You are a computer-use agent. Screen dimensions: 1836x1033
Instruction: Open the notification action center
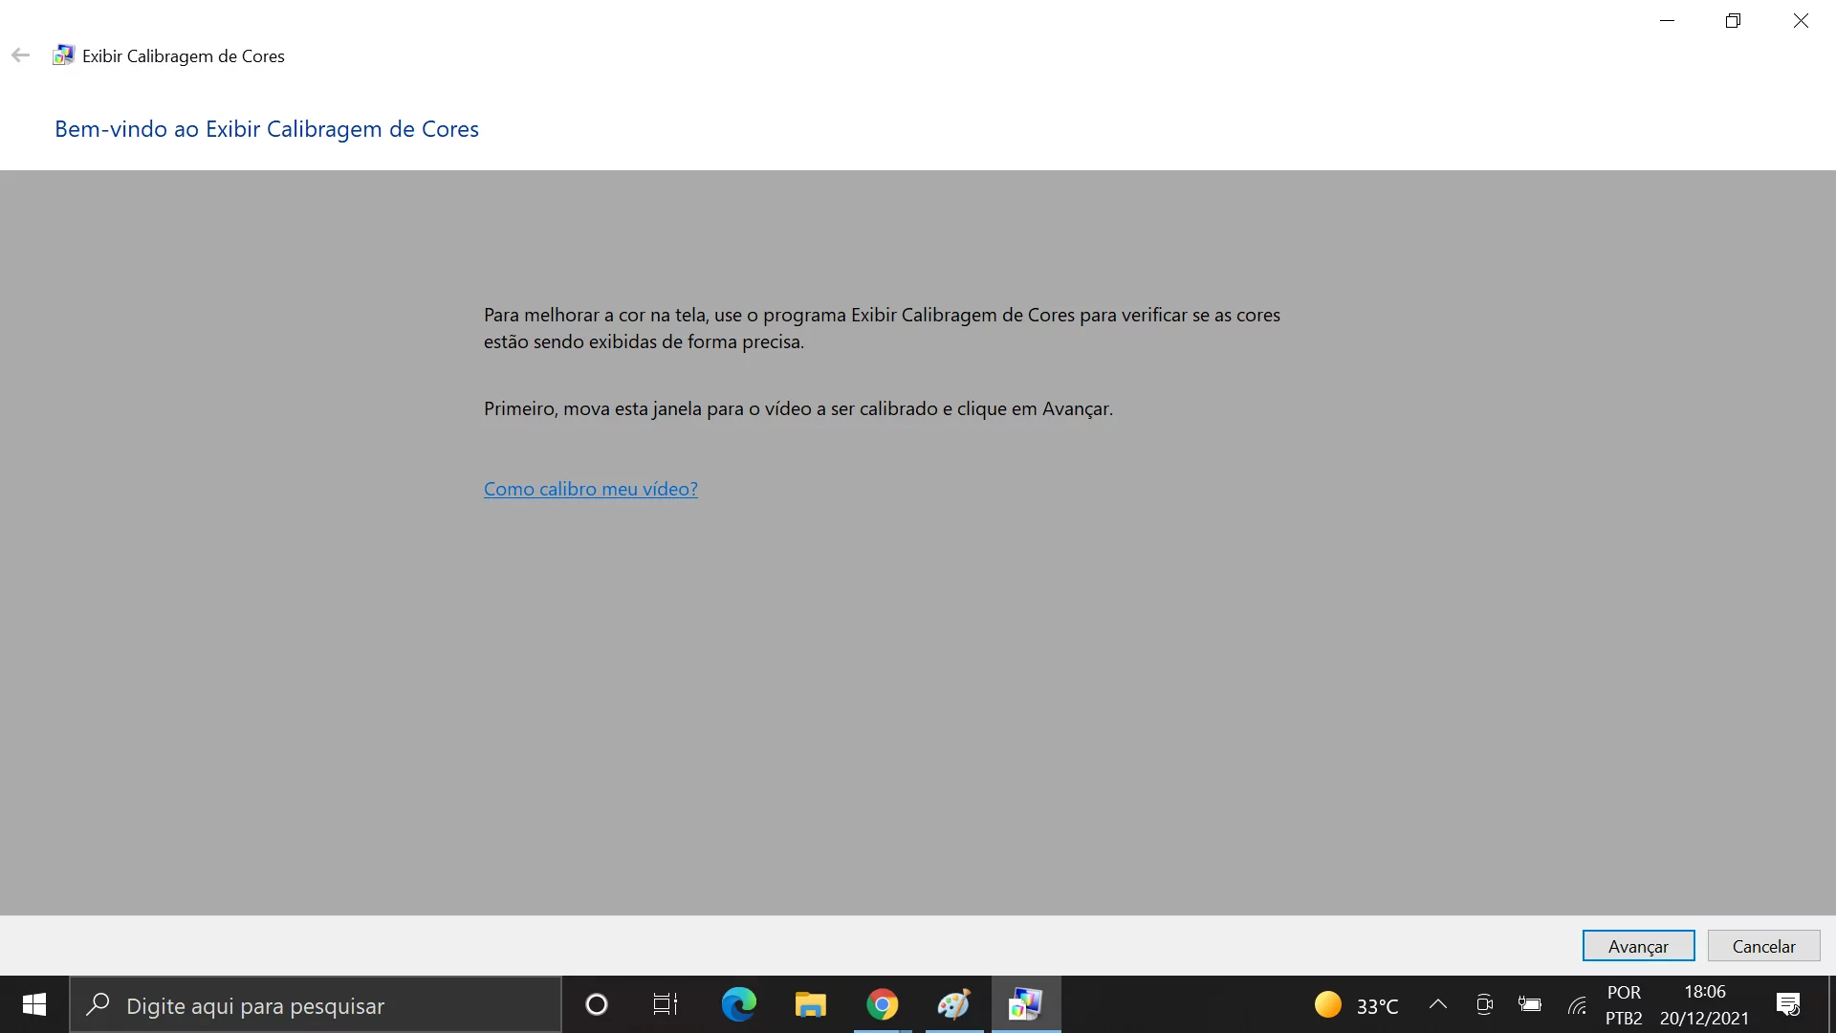click(x=1788, y=1004)
